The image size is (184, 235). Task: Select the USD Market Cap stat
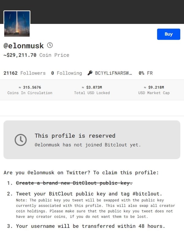pos(154,90)
